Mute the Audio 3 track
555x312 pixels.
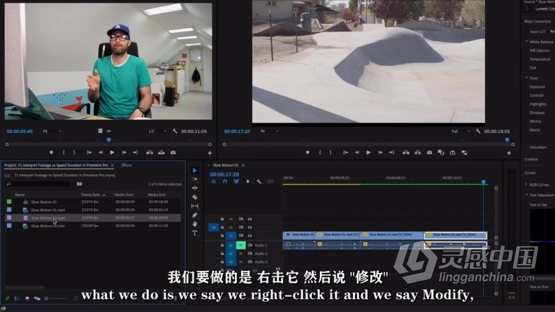(x=241, y=262)
